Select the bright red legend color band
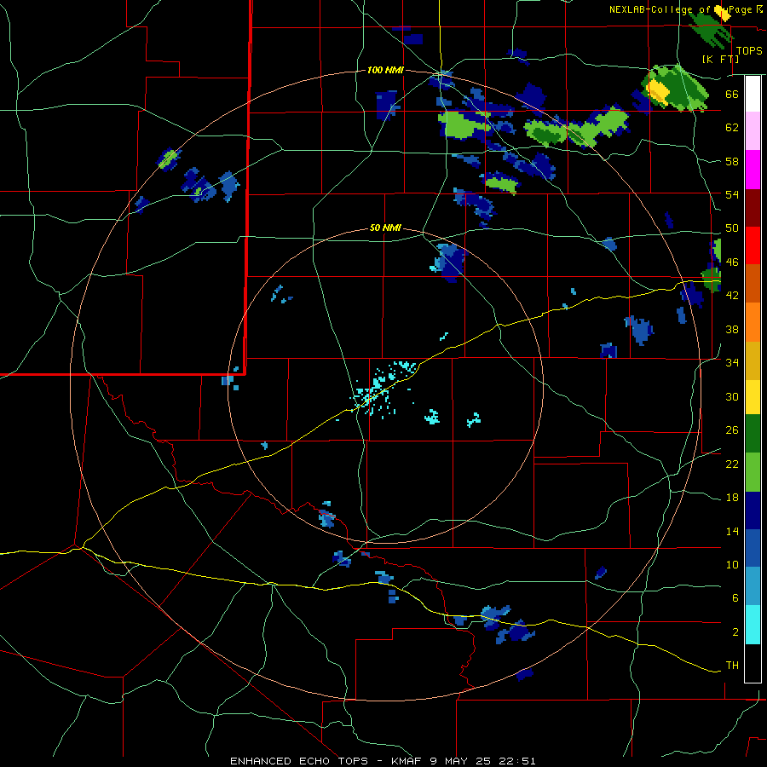 point(753,245)
